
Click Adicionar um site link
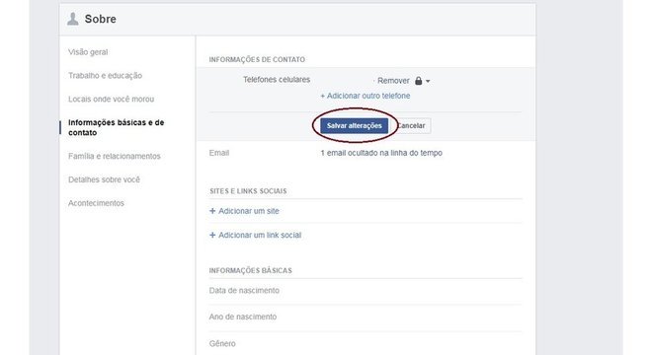pyautogui.click(x=249, y=211)
